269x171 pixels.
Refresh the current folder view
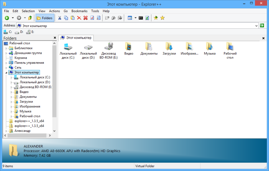(x=147, y=18)
